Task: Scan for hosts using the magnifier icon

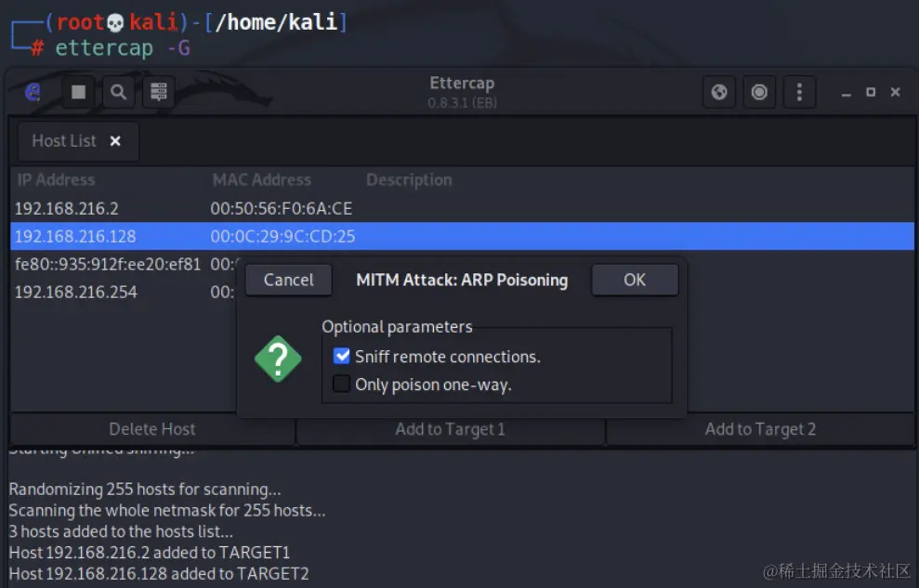Action: [x=118, y=92]
